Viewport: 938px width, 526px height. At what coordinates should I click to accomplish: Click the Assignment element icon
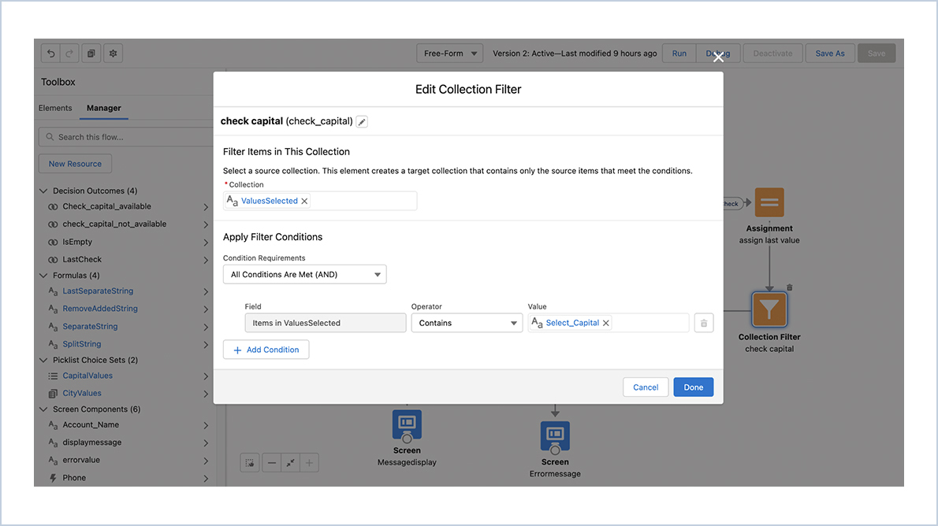769,202
